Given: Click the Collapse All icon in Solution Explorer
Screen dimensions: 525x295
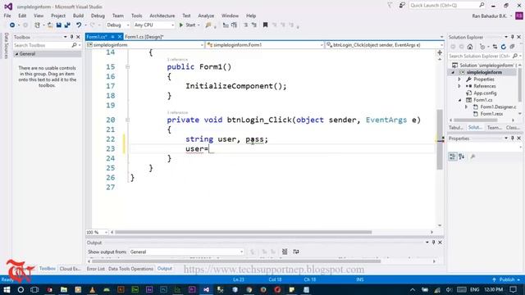Looking at the screenshot, I should point(512,47).
